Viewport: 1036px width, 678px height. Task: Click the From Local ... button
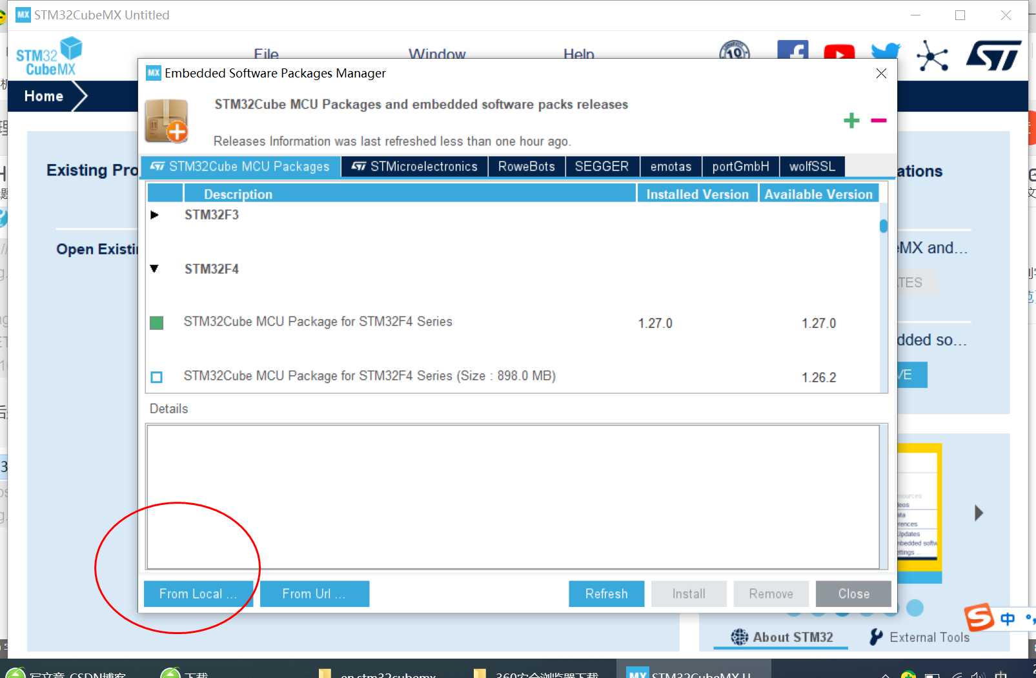[x=198, y=594]
